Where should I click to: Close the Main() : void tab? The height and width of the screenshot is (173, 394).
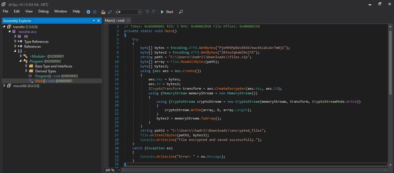[128, 21]
